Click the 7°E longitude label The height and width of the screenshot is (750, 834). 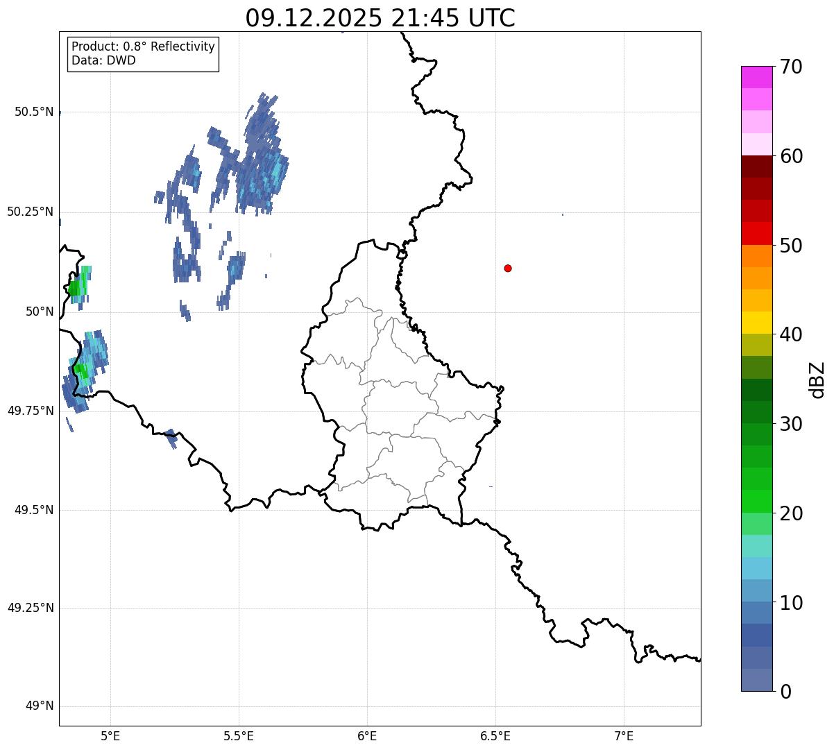point(624,735)
